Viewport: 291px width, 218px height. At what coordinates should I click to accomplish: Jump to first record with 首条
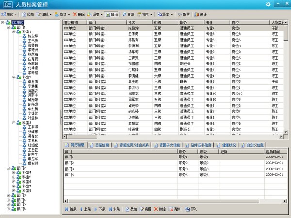pos(70,209)
